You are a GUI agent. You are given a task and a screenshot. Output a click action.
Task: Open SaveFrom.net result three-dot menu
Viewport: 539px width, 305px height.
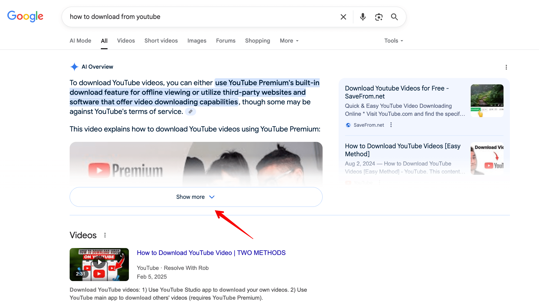(391, 125)
